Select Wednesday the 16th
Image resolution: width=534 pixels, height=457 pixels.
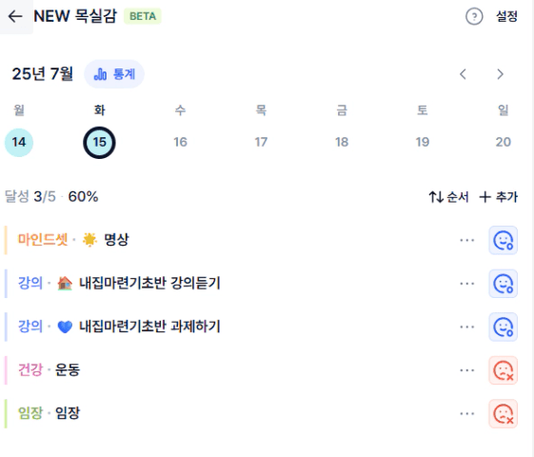coord(180,142)
